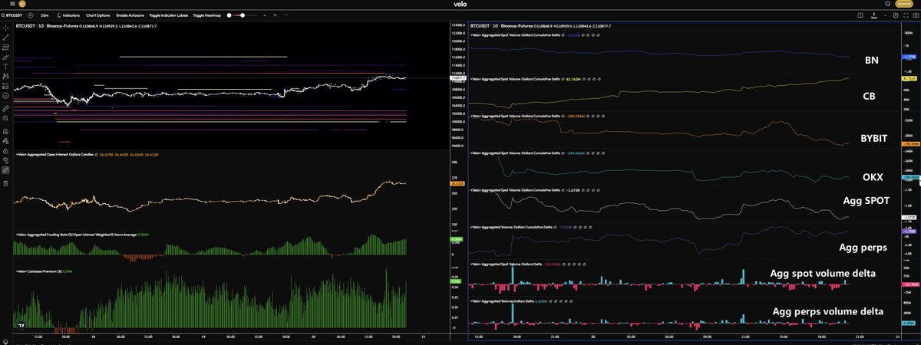Image resolution: width=921 pixels, height=345 pixels.
Task: Click the Account button
Action: [x=904, y=4]
